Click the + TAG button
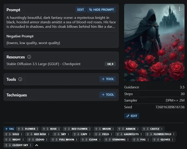The image size is (187, 149). tap(10, 129)
